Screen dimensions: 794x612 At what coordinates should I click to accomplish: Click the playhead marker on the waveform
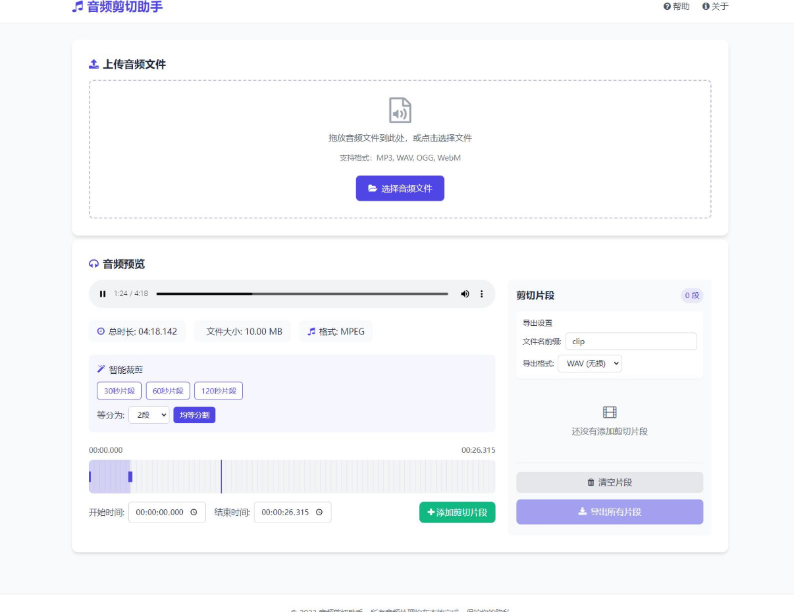[x=221, y=476]
